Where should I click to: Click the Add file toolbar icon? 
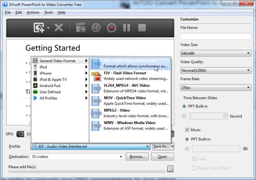39,28
